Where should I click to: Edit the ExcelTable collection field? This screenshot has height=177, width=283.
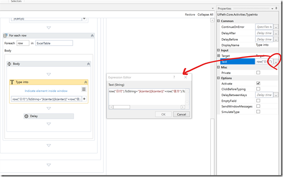click(54, 43)
